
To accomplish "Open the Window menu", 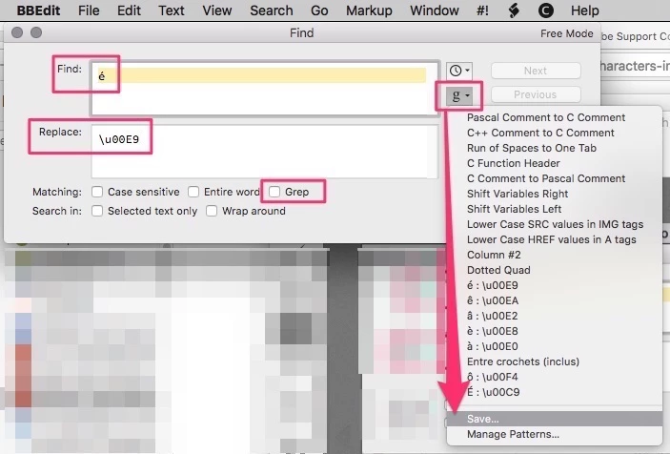I will pyautogui.click(x=435, y=10).
